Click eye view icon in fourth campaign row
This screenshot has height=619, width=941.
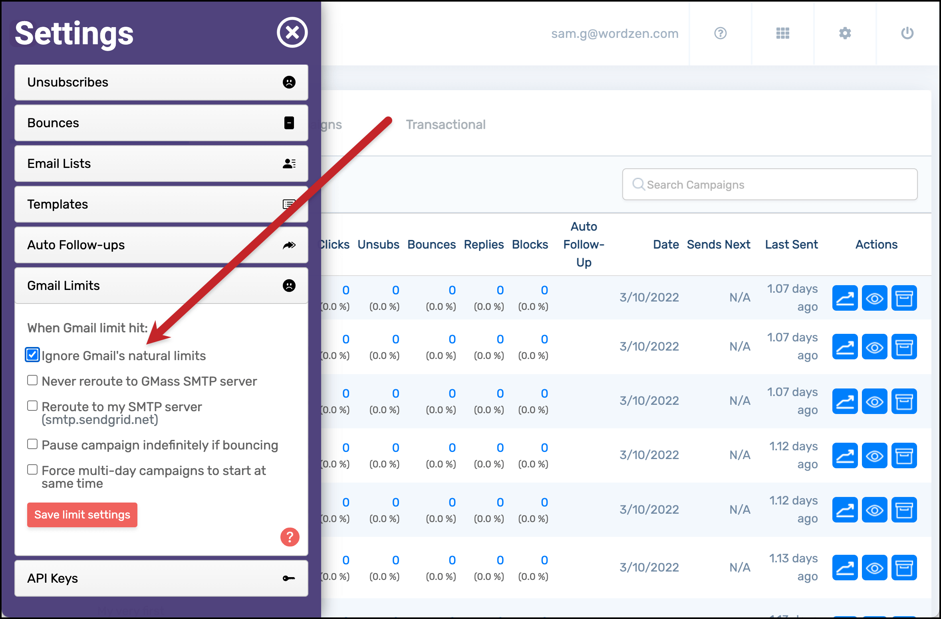[874, 455]
